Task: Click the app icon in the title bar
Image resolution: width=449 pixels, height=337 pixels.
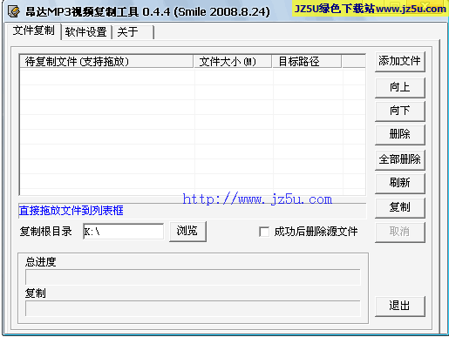Action: point(14,11)
